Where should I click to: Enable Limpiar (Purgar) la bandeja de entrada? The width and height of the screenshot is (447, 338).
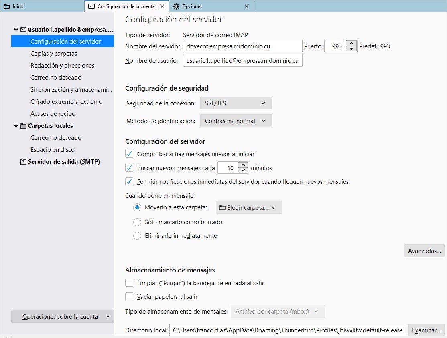click(129, 283)
